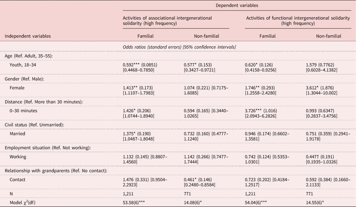356x207 pixels.
Task: Click the 'Model χ²(df)' row label
Action: pyautogui.click(x=24, y=202)
